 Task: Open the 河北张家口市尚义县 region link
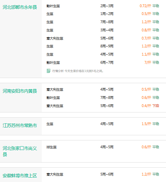point(20,151)
